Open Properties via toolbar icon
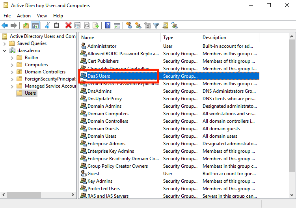This screenshot has height=208, width=296. [77, 25]
